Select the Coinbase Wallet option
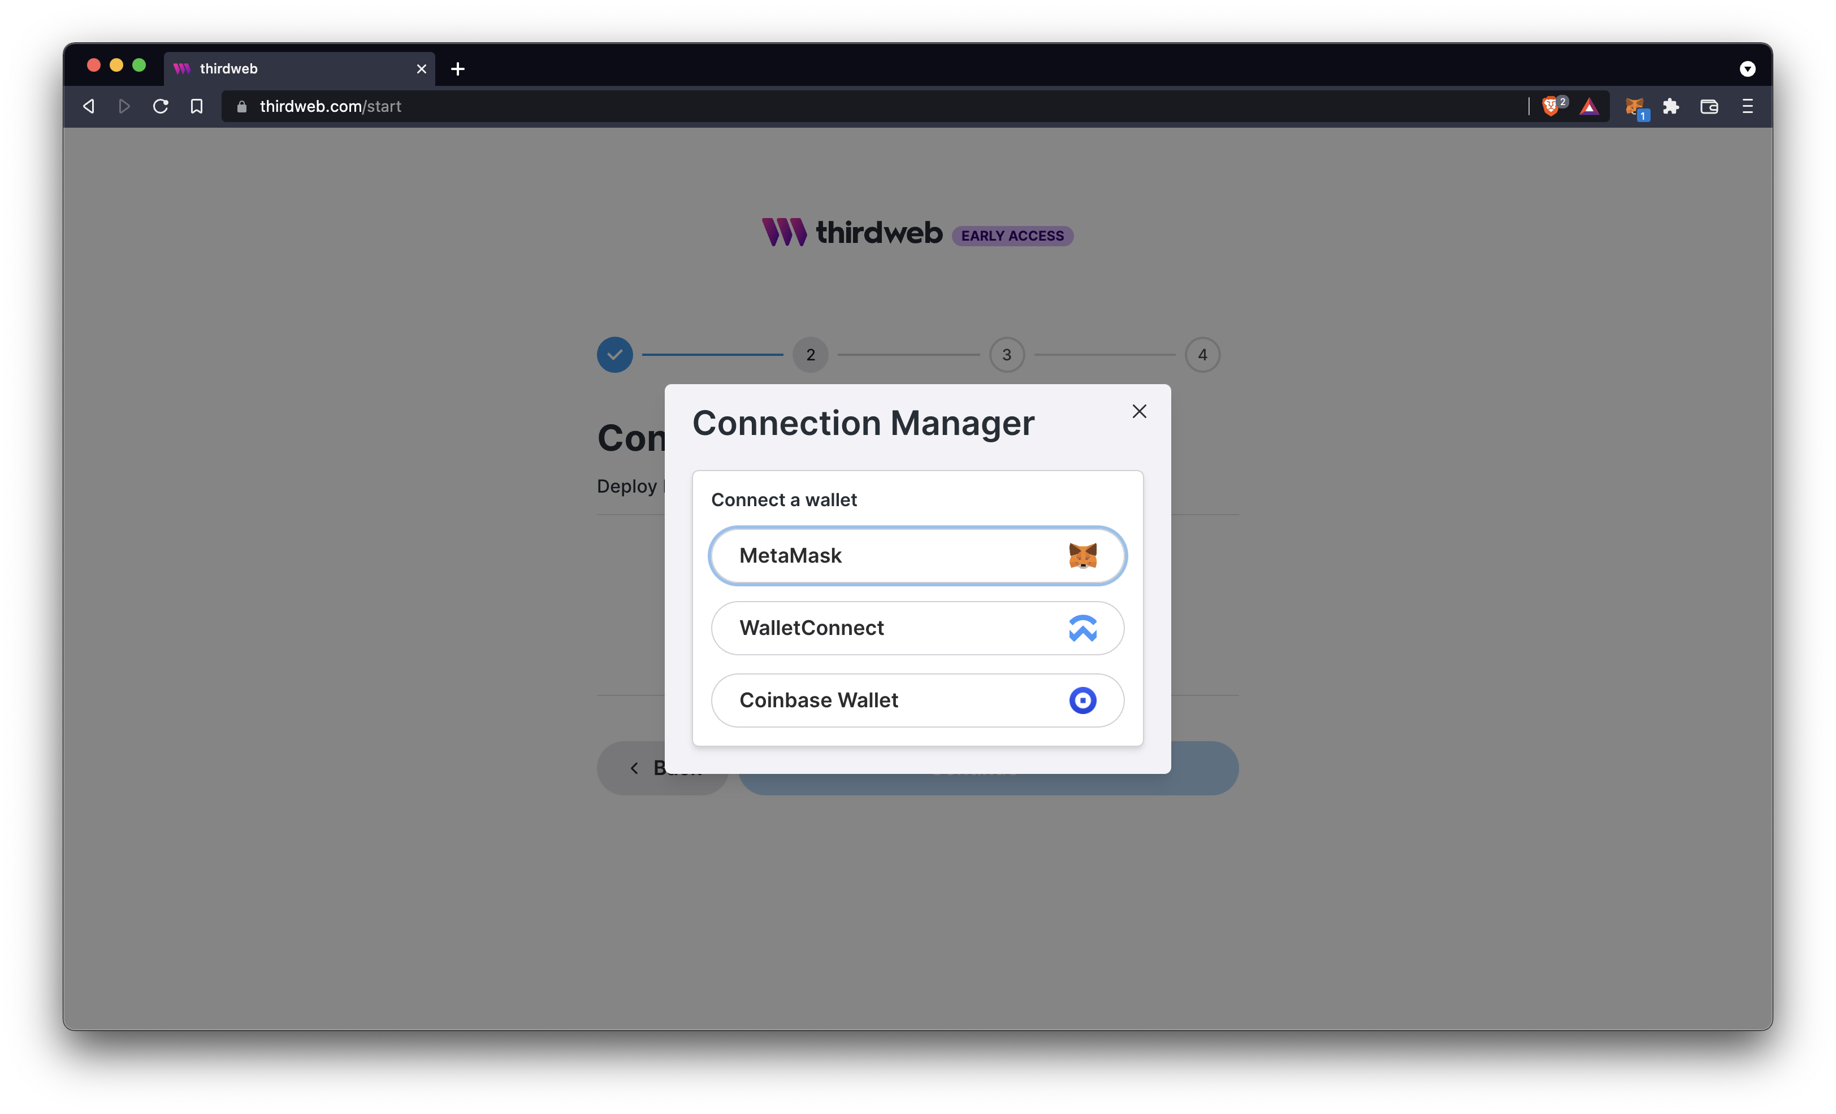The height and width of the screenshot is (1114, 1836). [x=917, y=700]
